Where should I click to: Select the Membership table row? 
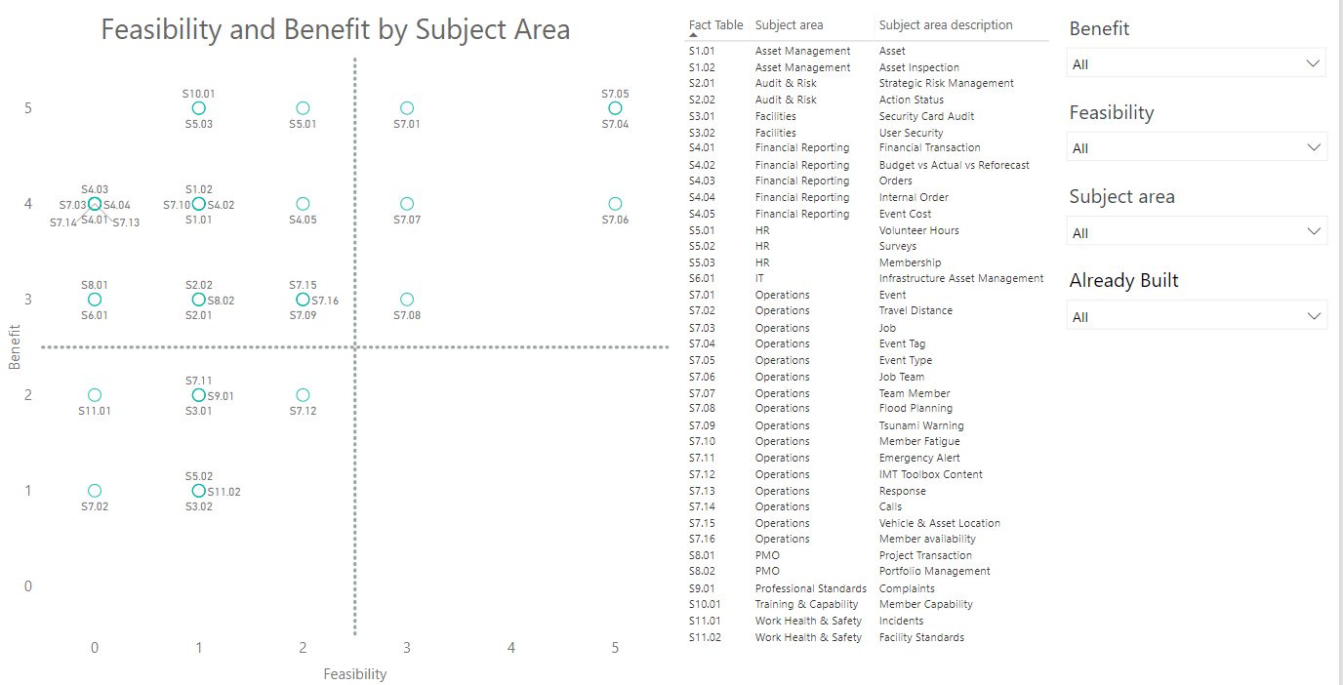(x=868, y=262)
